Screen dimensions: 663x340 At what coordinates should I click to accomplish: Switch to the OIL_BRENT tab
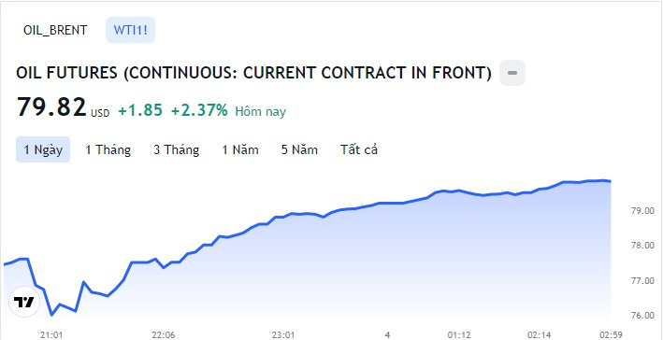point(55,31)
